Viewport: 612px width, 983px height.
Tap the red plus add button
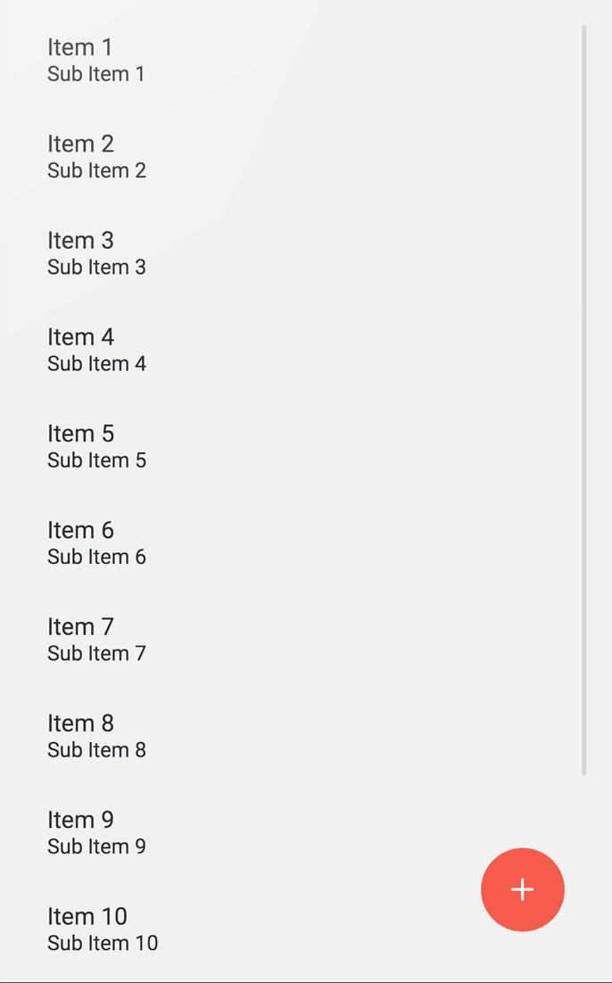point(522,889)
